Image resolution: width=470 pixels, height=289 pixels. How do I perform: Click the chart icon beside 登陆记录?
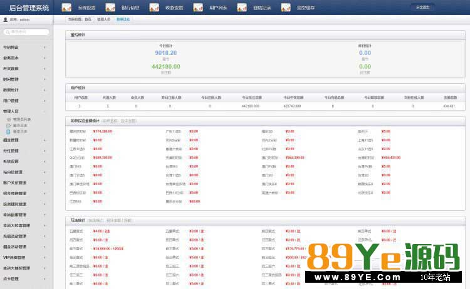tap(242, 8)
